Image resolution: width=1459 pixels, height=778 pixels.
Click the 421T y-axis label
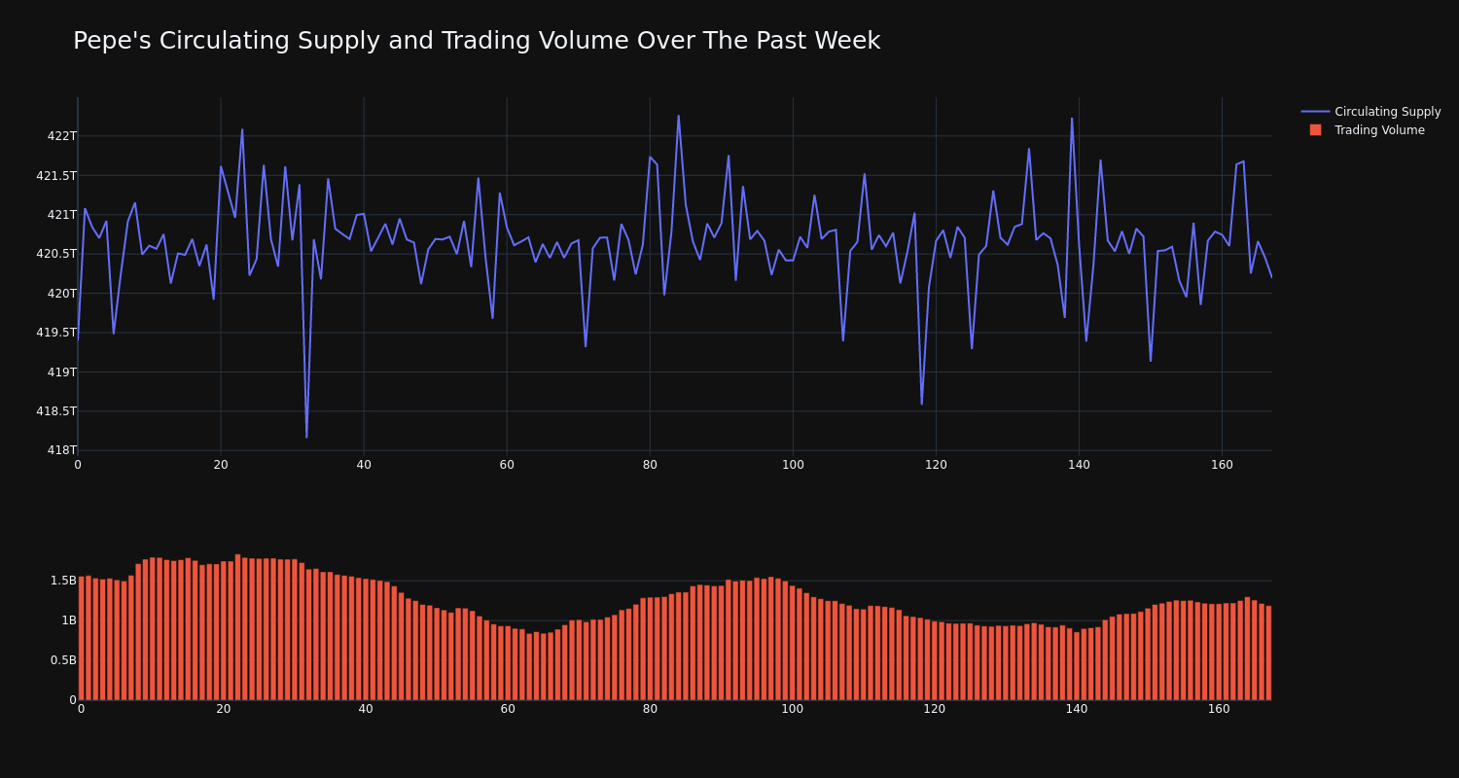click(x=61, y=215)
